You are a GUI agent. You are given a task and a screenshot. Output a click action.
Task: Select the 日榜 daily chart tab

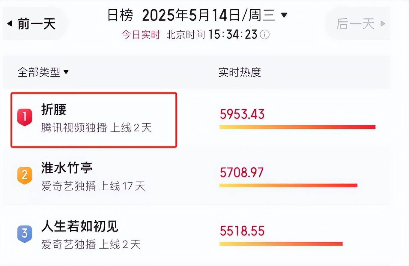point(120,15)
